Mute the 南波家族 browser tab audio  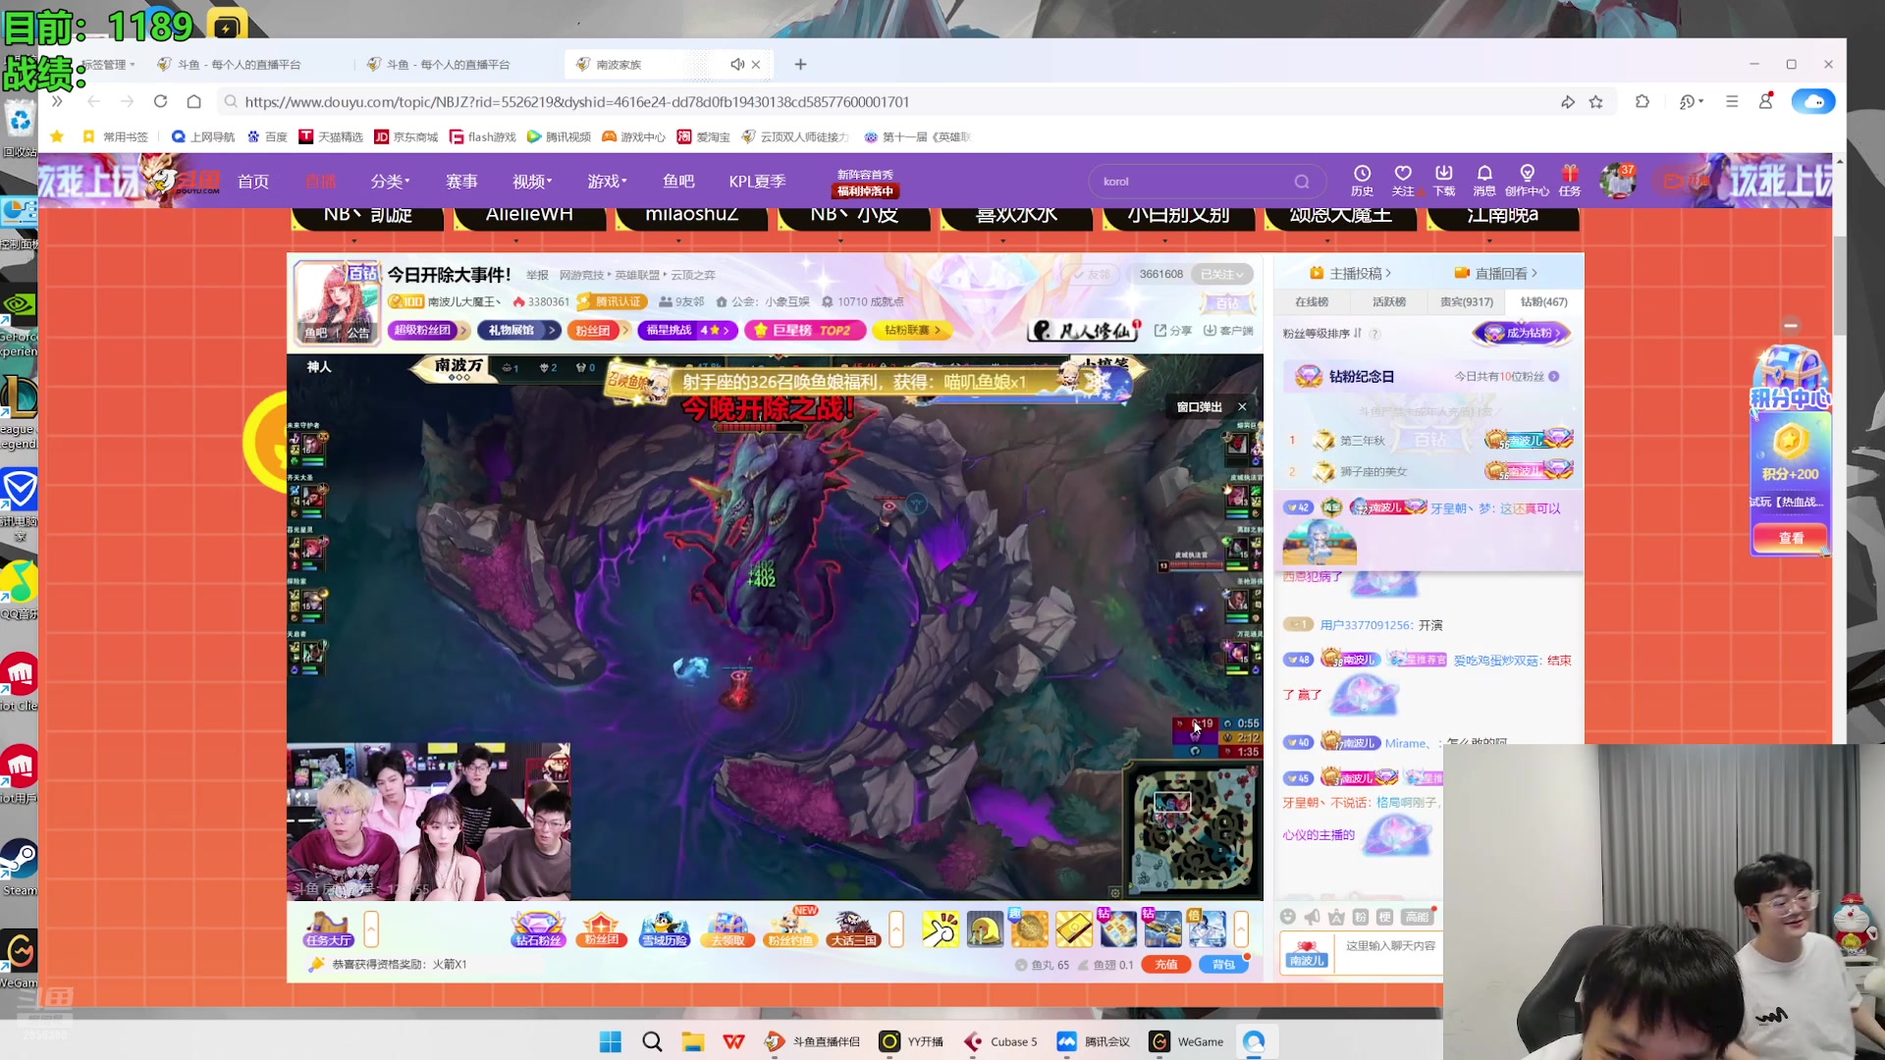[737, 65]
